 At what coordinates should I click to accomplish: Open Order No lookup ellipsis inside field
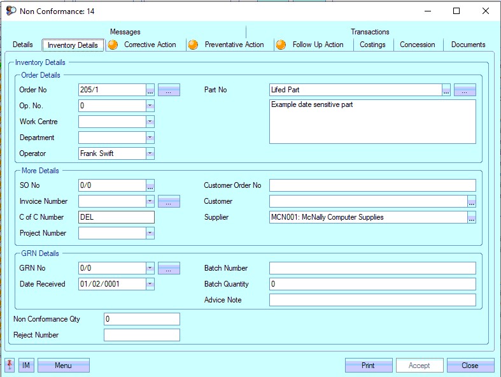150,90
